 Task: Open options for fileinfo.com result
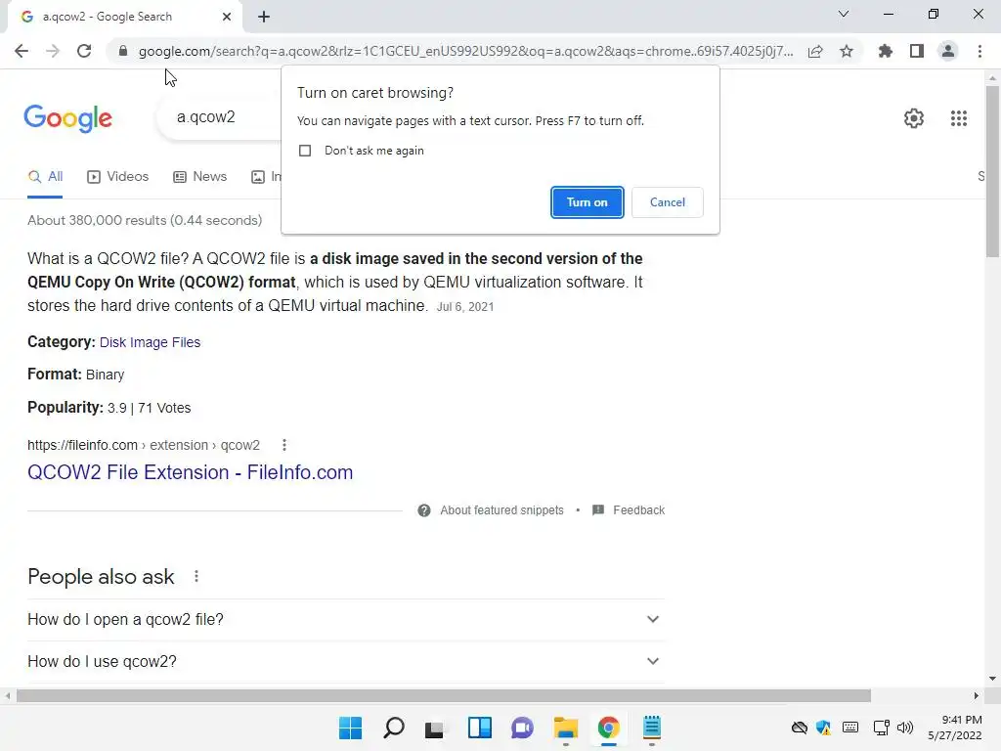[284, 445]
